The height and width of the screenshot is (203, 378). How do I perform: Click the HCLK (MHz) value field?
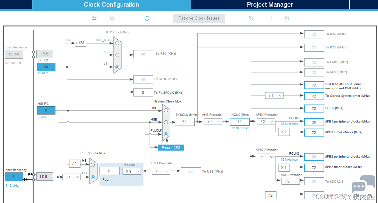(240, 122)
